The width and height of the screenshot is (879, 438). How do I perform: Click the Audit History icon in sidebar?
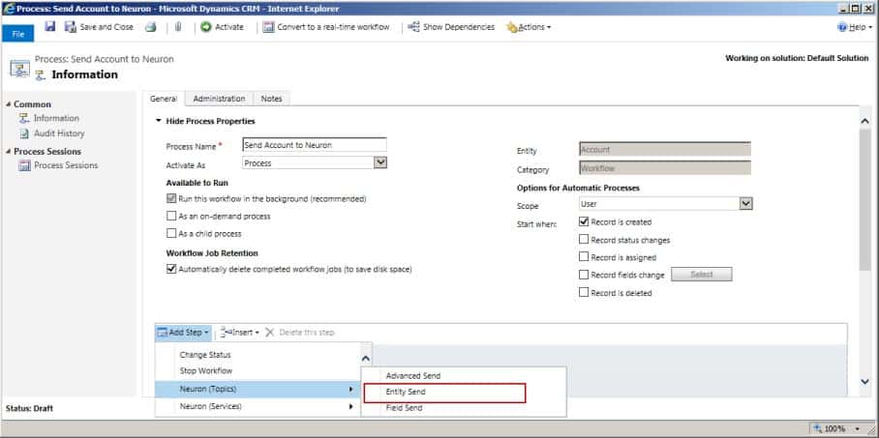23,133
